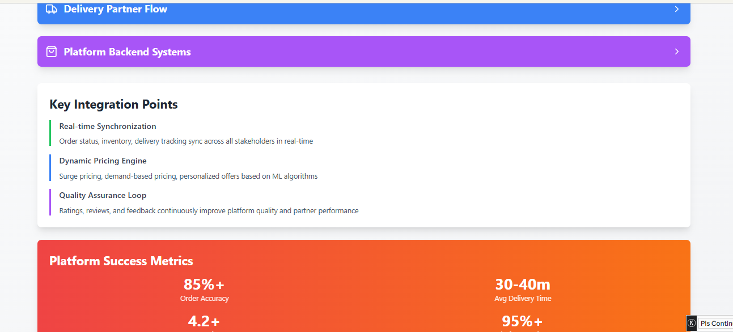Click the 85%+ Order Accuracy figure

(x=204, y=284)
